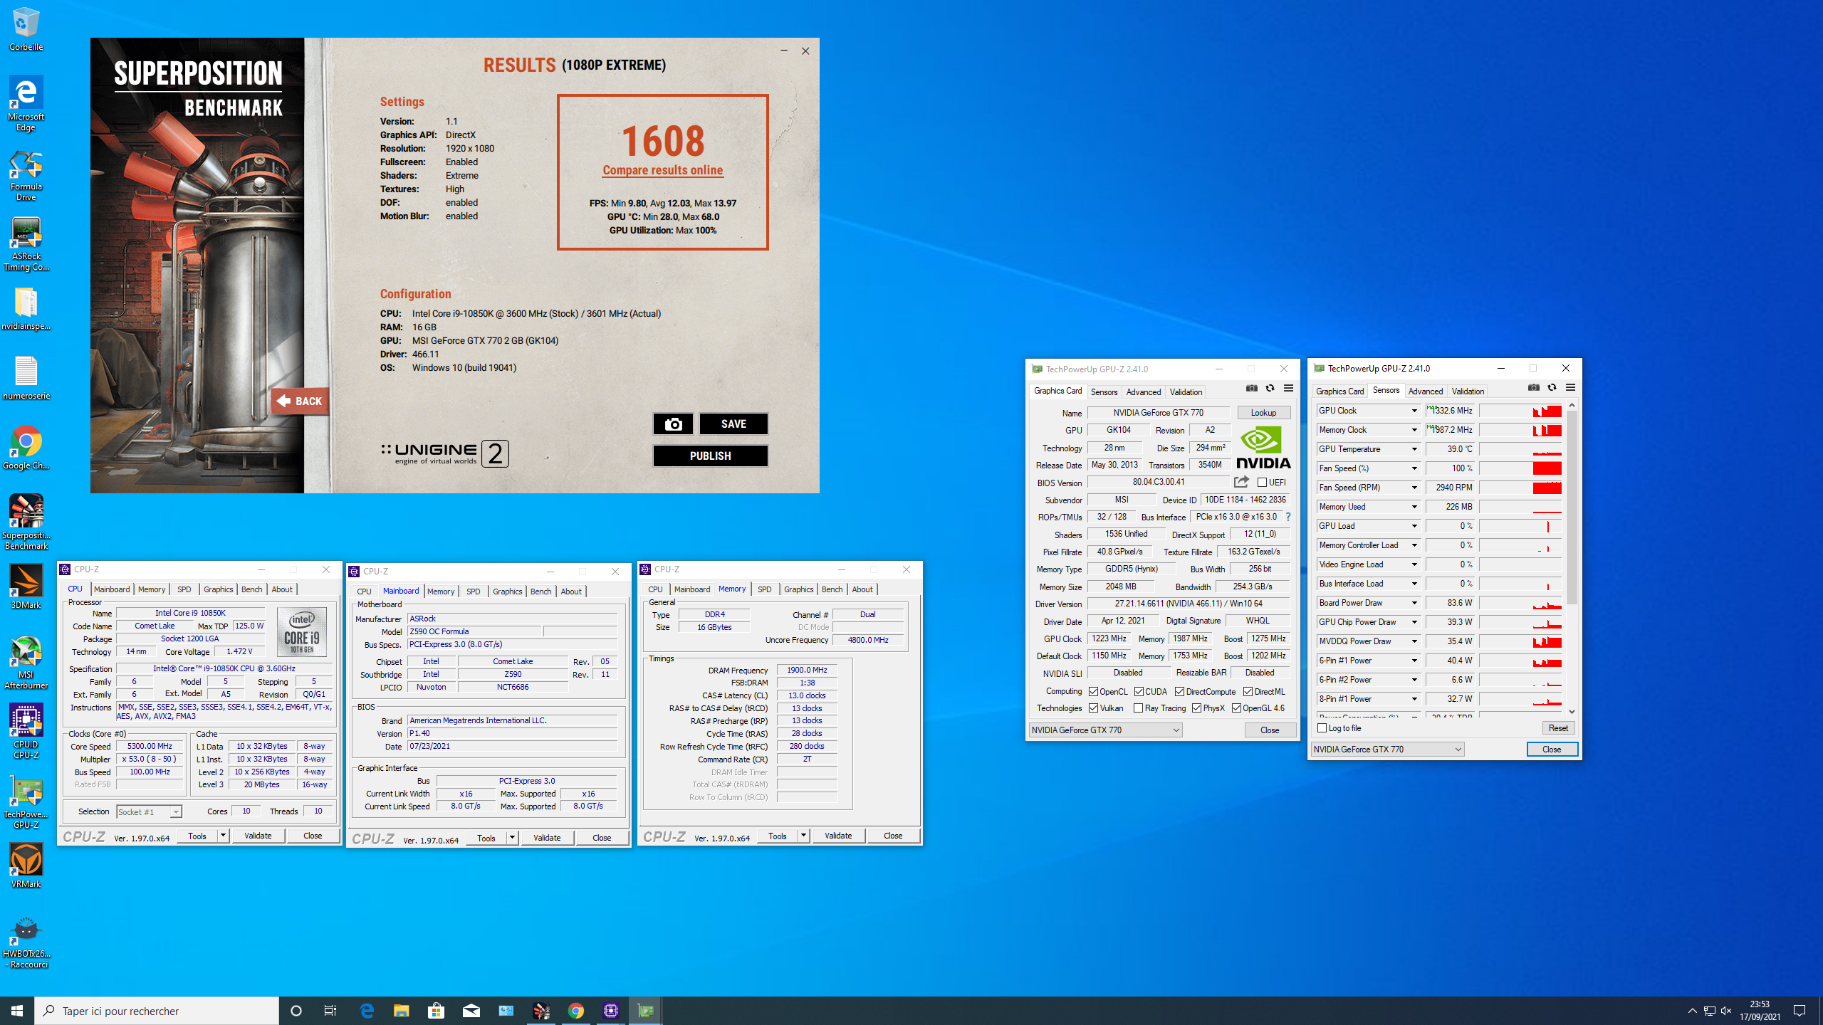Launch 3DMark from the desktop
This screenshot has height=1025, width=1823.
[26, 587]
